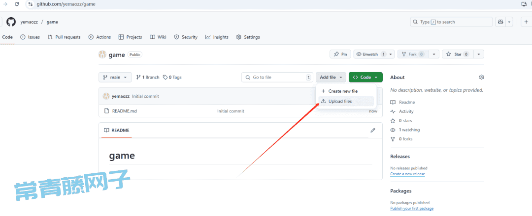Pin the repository with Pin button
Image resolution: width=532 pixels, height=216 pixels.
coord(340,54)
